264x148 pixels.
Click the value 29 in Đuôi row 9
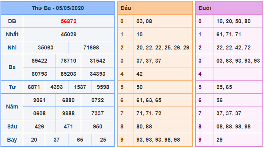220,140
